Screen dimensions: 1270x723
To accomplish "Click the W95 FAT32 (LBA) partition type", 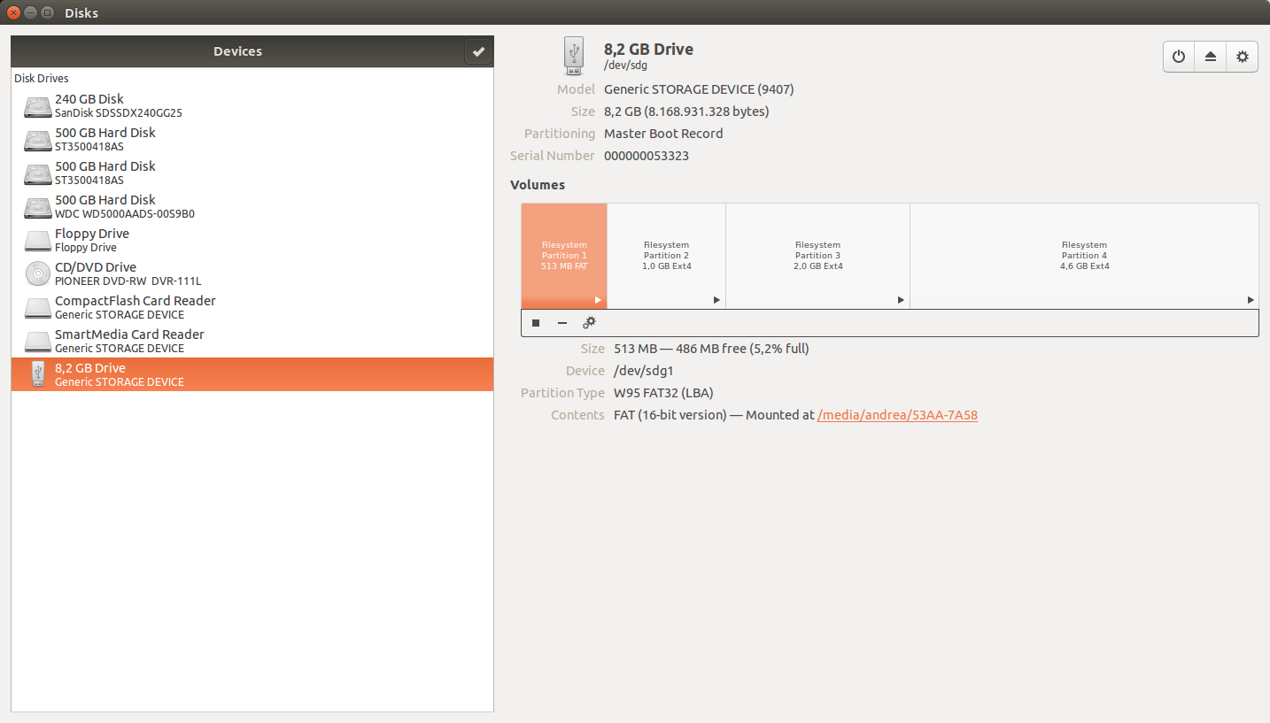I will tap(663, 393).
